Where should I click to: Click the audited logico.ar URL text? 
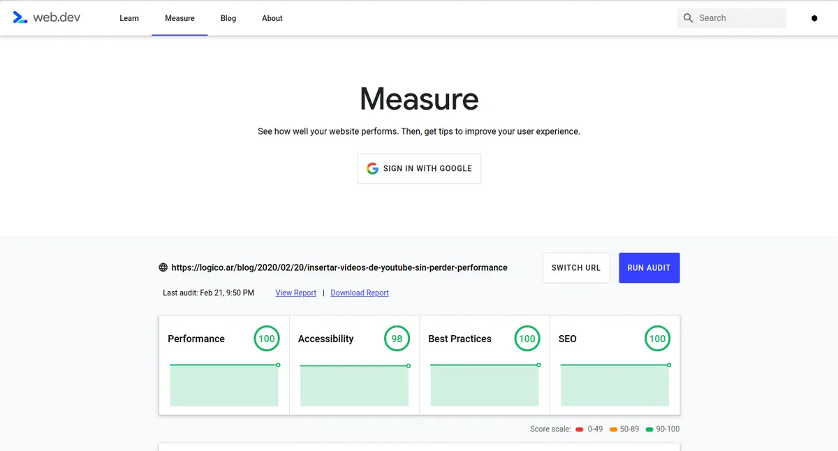[x=339, y=267]
